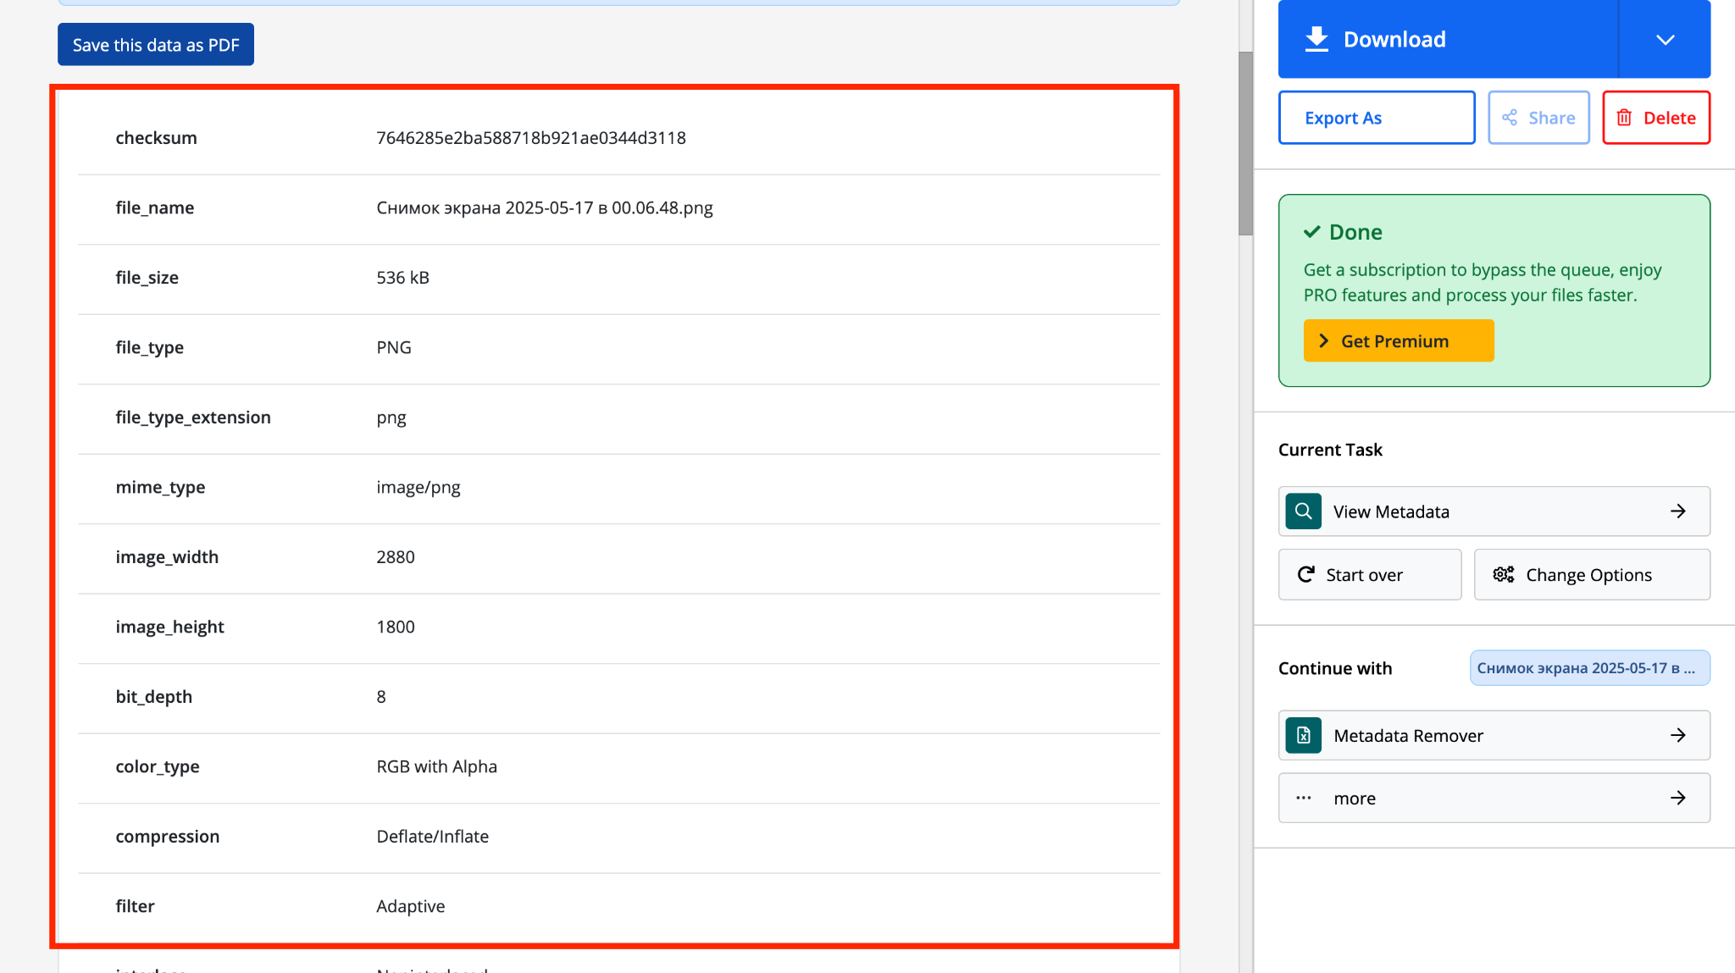Screen dimensions: 1735x973
Task: Click the Share icon
Action: tap(1510, 118)
